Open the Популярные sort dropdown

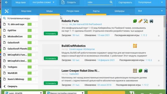pos(150,2)
